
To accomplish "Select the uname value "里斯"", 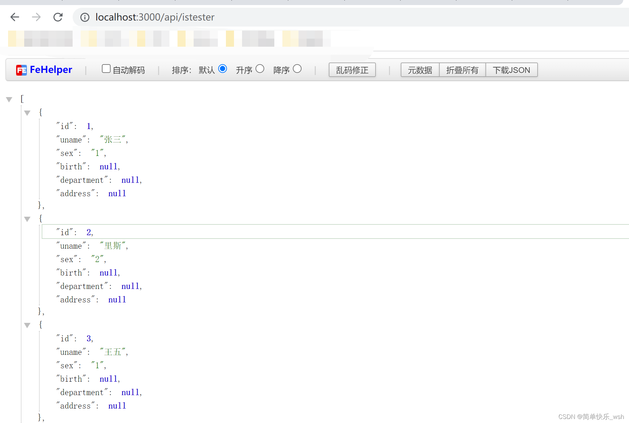I will (x=113, y=246).
